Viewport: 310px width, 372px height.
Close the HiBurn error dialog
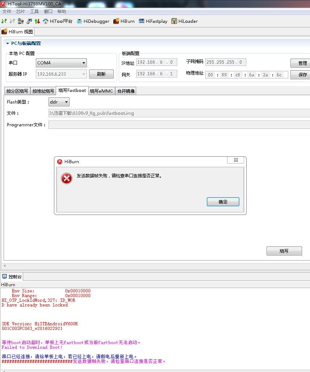236,160
